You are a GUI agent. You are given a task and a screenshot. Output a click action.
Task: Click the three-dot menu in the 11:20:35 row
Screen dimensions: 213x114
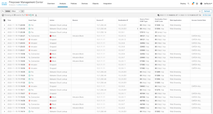138,29
